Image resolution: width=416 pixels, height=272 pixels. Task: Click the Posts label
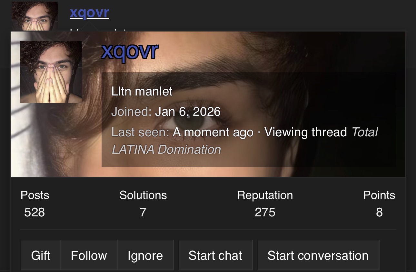(35, 195)
